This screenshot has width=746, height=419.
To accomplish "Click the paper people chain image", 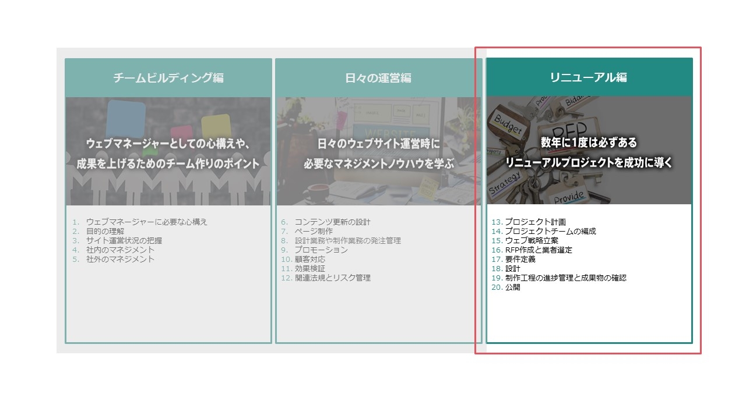I will pos(168,151).
